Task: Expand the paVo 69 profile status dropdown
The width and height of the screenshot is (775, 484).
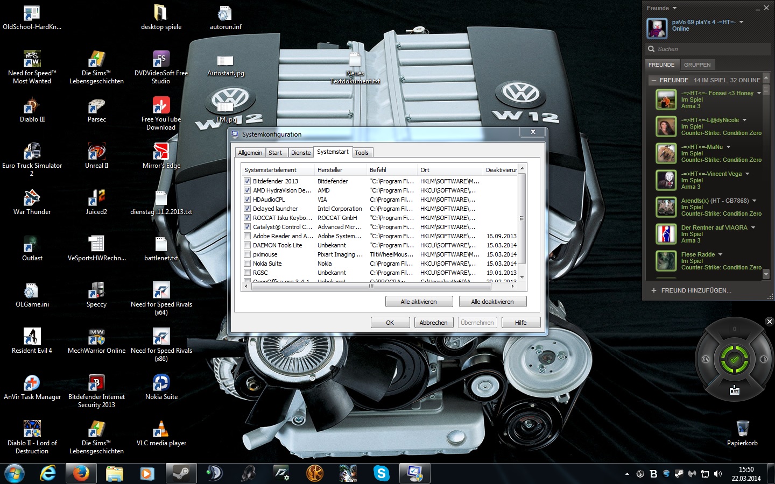Action: pos(741,22)
